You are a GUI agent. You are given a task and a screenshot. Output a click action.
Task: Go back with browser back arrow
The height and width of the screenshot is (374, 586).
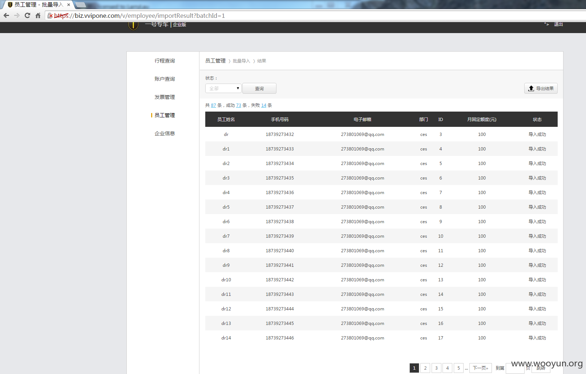(6, 16)
